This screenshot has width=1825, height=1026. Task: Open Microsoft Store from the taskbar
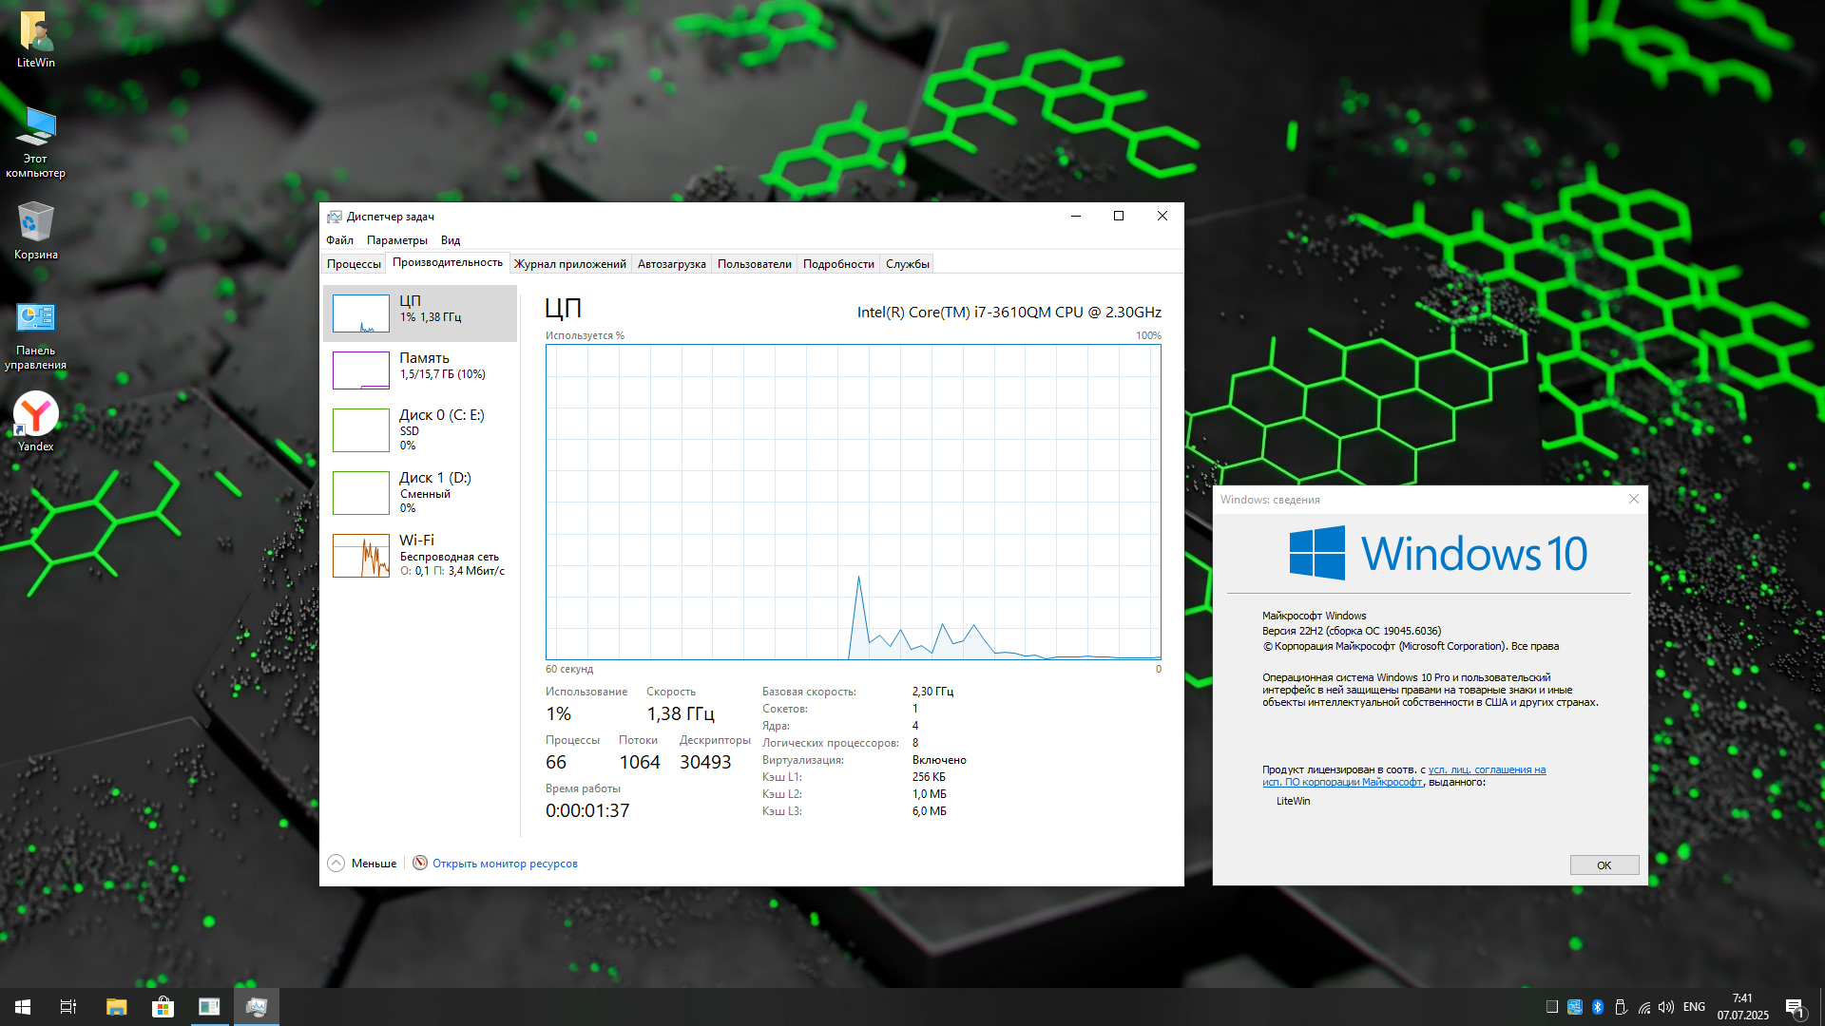[163, 1007]
